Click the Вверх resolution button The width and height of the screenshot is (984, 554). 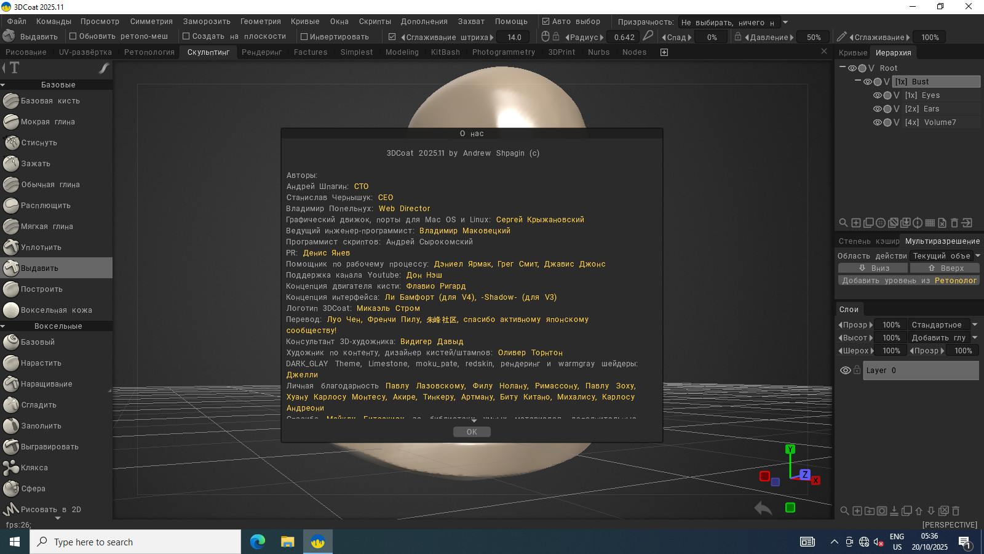(945, 268)
